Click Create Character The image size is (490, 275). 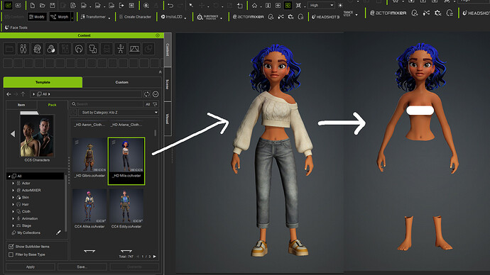[135, 17]
